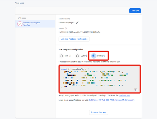Screen dimensions: 157x119
Task: Click external-link icon beside Web SDK API Reference
Action: coord(123,100)
